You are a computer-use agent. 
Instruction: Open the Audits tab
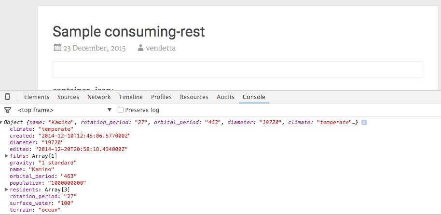[226, 97]
